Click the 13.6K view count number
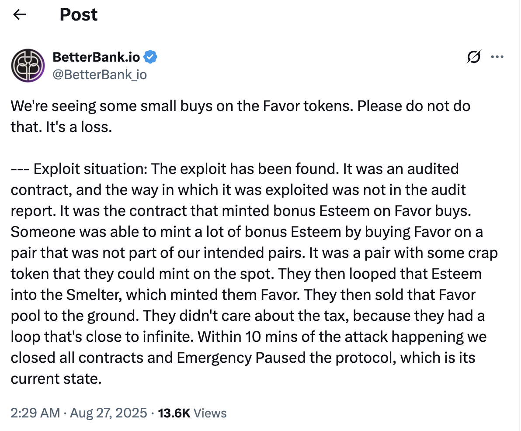This screenshot has width=521, height=431. [174, 413]
